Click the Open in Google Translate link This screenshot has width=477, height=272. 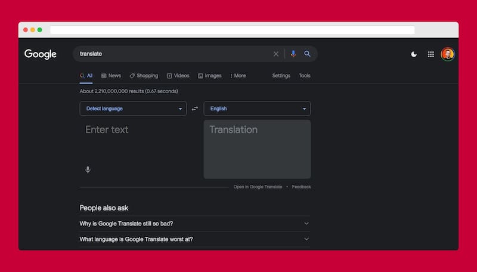(258, 187)
